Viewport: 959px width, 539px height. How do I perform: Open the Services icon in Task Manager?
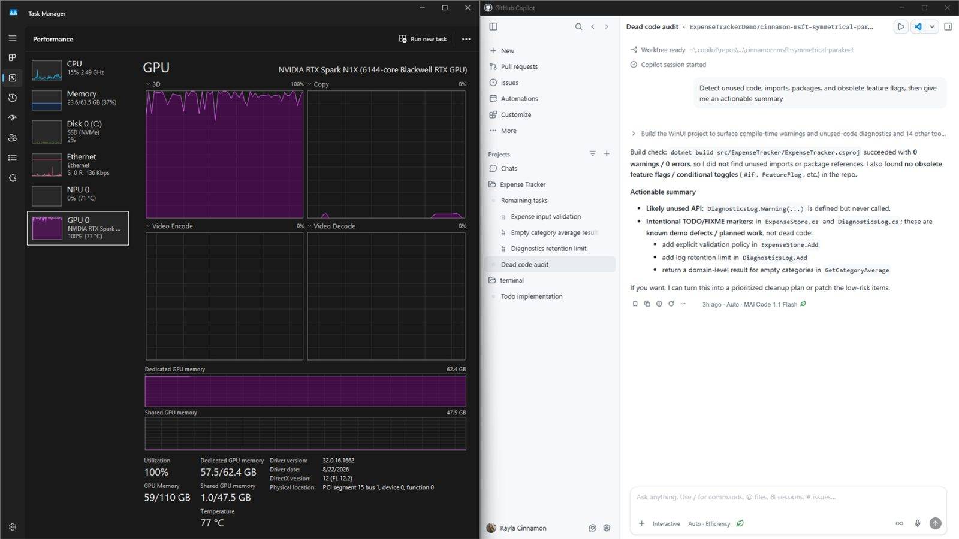[x=13, y=178]
